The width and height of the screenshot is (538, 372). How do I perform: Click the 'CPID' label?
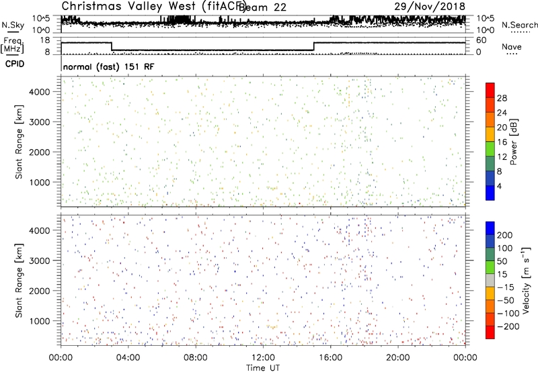coord(15,64)
